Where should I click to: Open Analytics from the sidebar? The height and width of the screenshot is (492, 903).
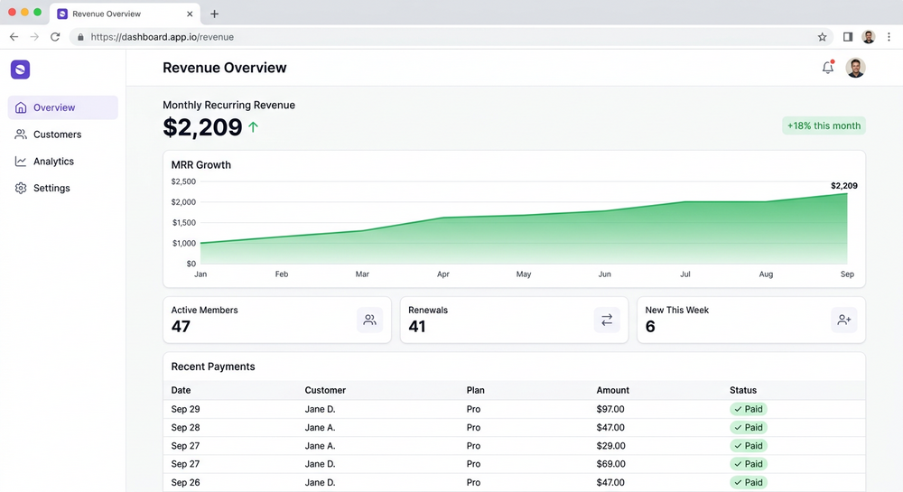[63, 162]
